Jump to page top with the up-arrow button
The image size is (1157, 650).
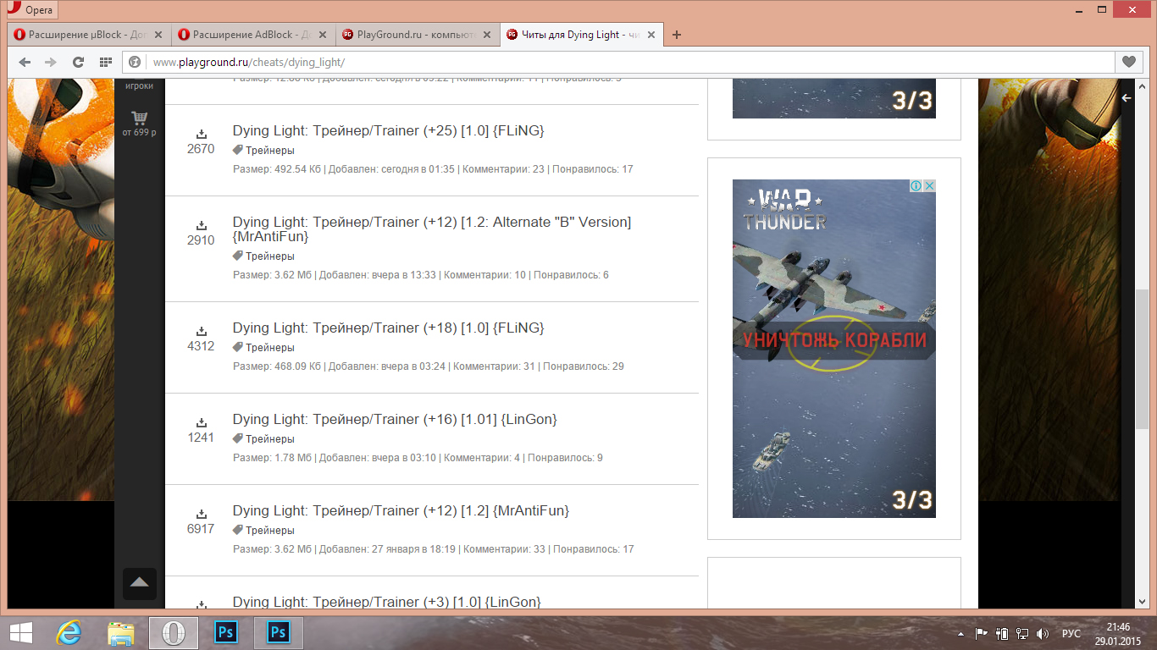pos(140,584)
